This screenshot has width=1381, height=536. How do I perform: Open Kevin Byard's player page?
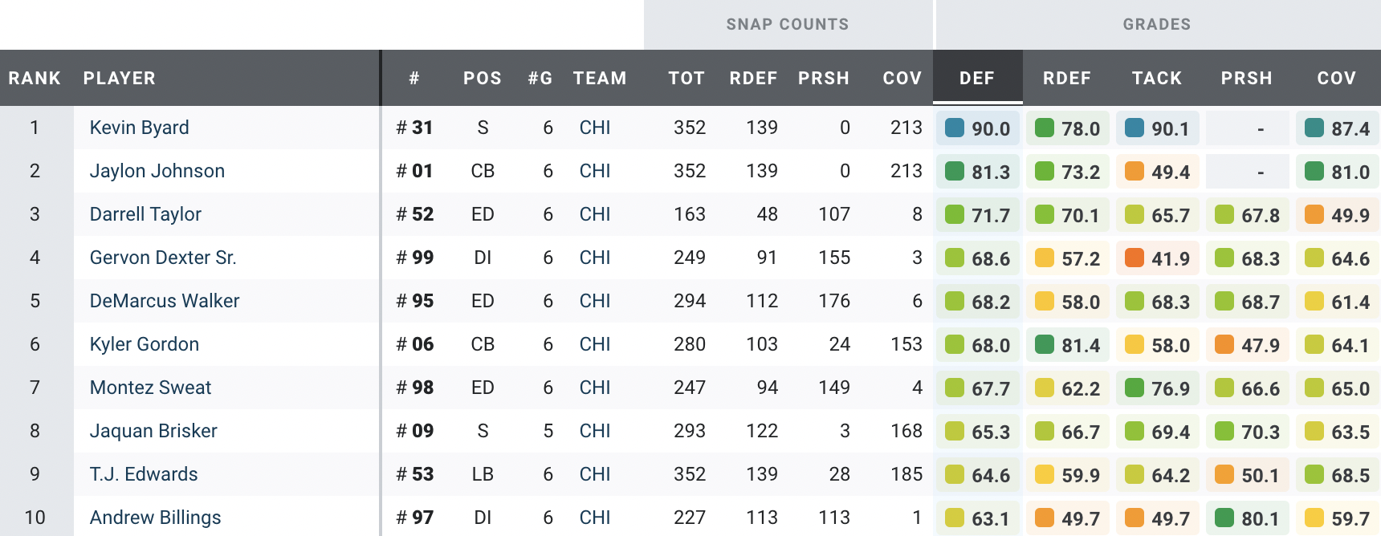pyautogui.click(x=139, y=128)
